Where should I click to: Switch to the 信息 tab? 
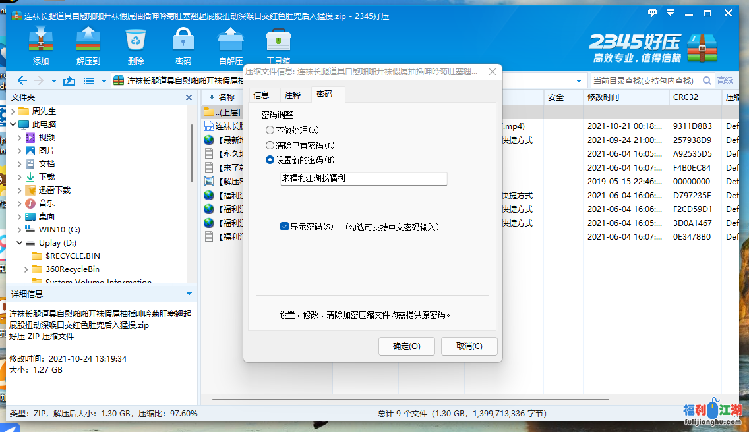[261, 95]
